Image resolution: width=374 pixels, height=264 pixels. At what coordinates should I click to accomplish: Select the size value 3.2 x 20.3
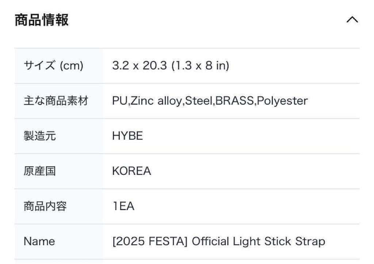[x=140, y=66]
